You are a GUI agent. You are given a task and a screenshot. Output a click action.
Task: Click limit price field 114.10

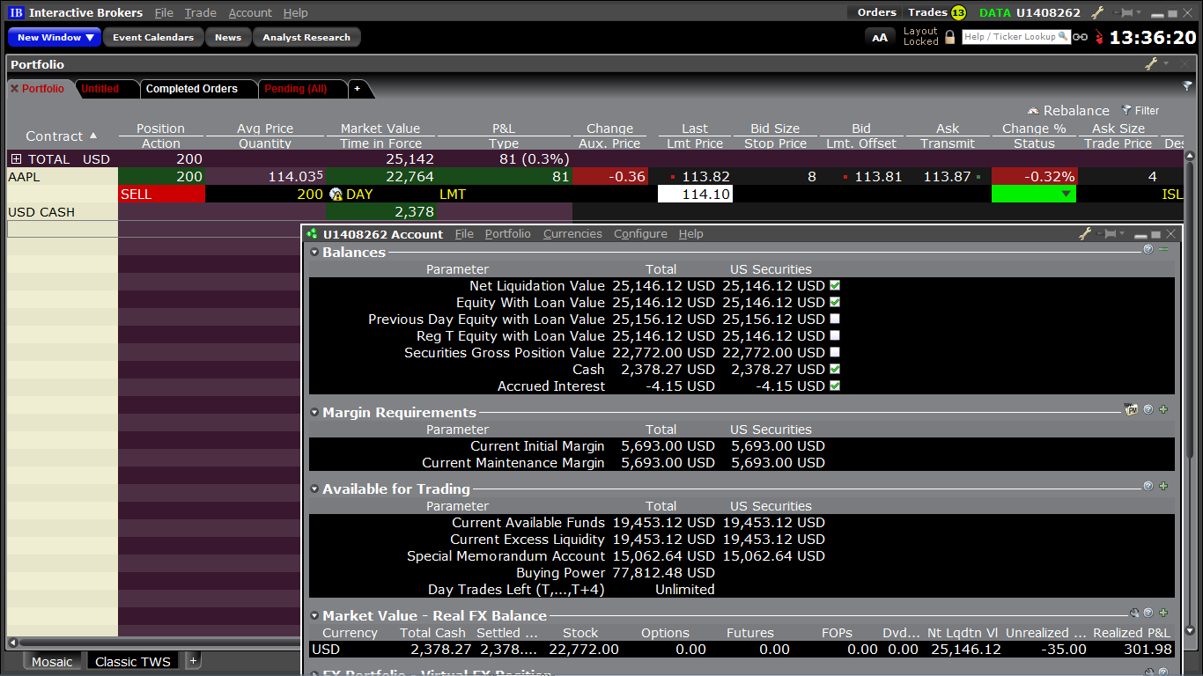[696, 194]
